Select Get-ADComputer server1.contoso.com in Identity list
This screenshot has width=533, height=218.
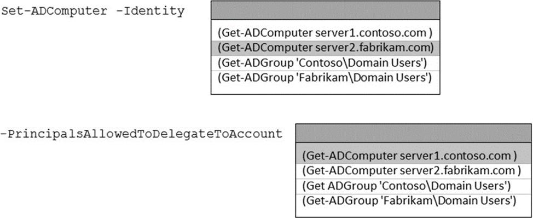pyautogui.click(x=325, y=33)
